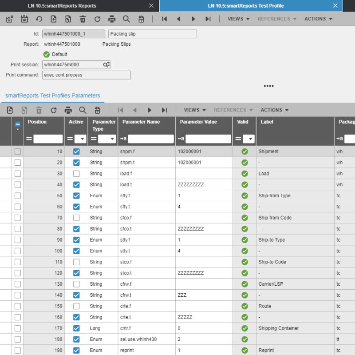Click Print icon in parameters grid toolbar
Screen dimensions: 355x355
point(68,110)
